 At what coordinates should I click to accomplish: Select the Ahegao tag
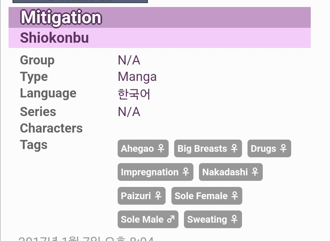tap(143, 149)
